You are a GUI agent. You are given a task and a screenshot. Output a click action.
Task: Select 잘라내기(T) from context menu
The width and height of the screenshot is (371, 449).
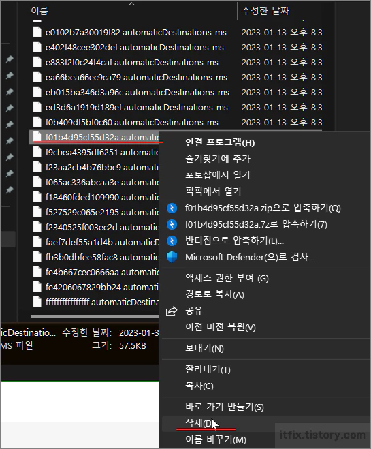coord(208,369)
